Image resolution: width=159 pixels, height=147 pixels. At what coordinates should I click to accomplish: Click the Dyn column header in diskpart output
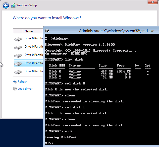138,66
